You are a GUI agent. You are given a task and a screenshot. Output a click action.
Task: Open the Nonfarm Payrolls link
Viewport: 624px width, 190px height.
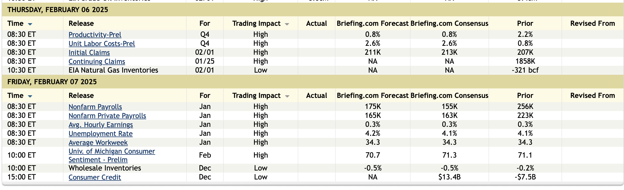(x=95, y=107)
